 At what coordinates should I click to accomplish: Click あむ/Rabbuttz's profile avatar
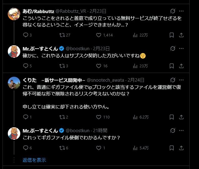click(14, 15)
